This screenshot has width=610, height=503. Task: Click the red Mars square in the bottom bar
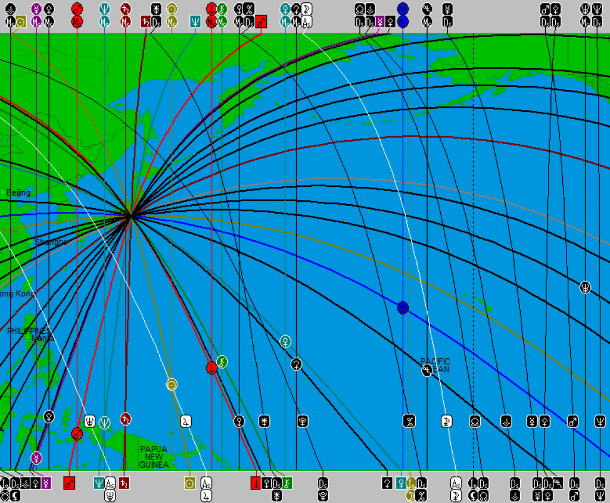tap(69, 483)
